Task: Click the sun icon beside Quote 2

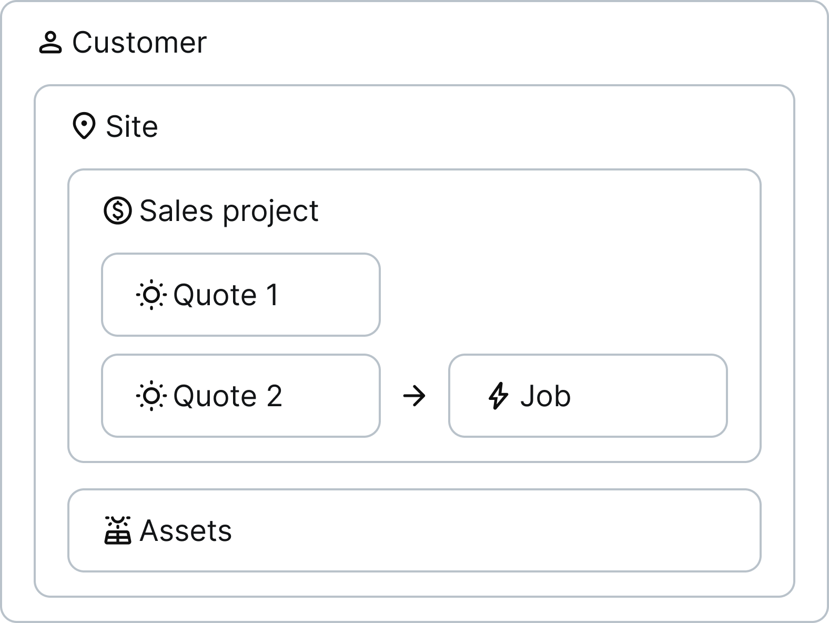Action: coord(151,396)
